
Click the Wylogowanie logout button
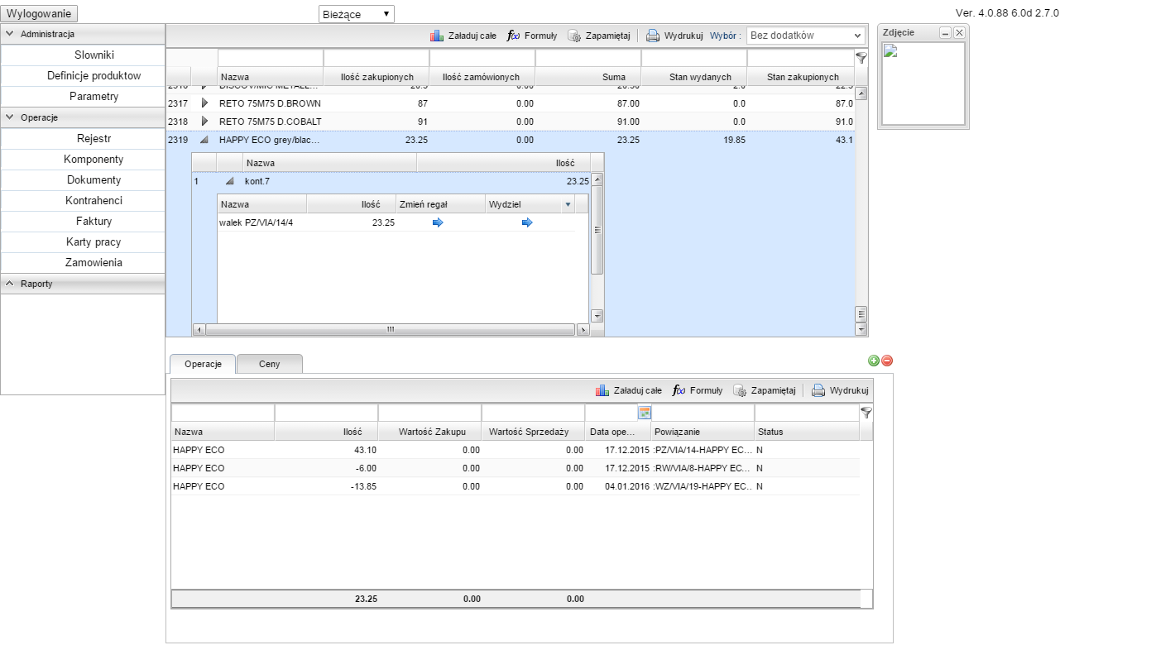(40, 14)
